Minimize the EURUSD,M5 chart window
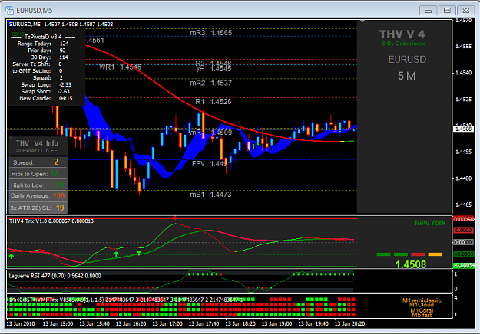Screen dimensions: 480x334 click(429, 11)
